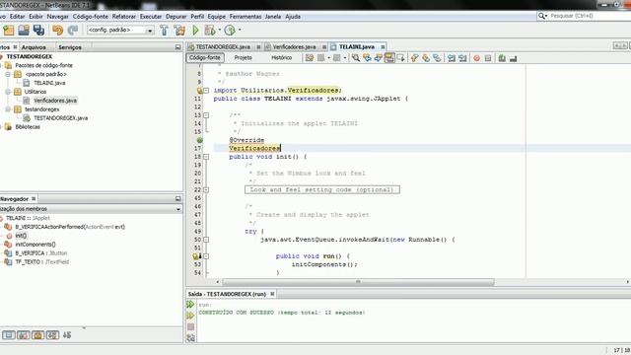This screenshot has width=631, height=355.
Task: Click the orange Undo arrow icon
Action: tap(57, 31)
